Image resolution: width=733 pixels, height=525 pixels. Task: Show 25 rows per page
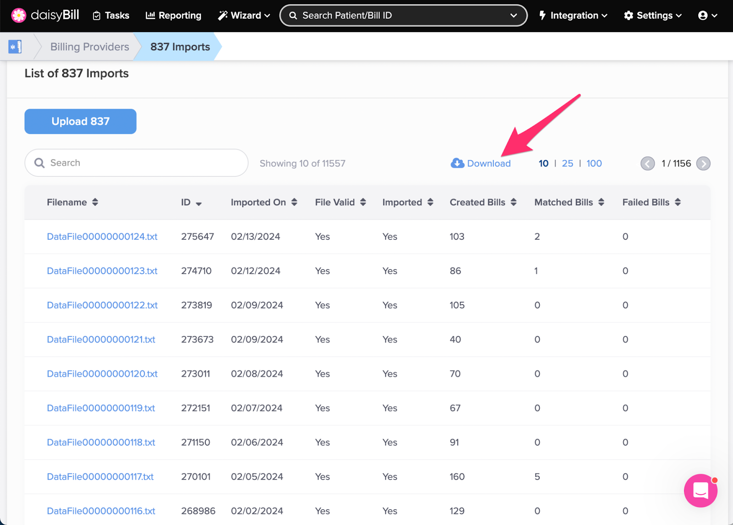point(568,164)
